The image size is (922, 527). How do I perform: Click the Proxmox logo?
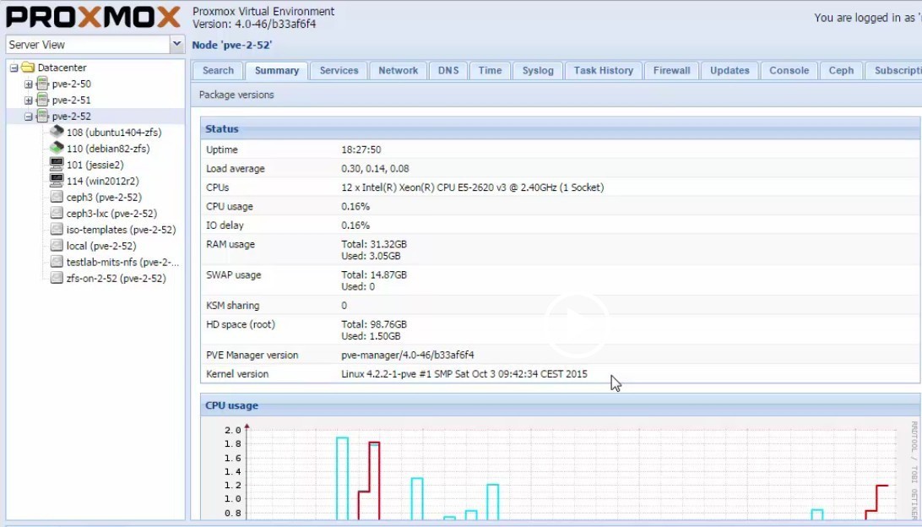coord(93,17)
